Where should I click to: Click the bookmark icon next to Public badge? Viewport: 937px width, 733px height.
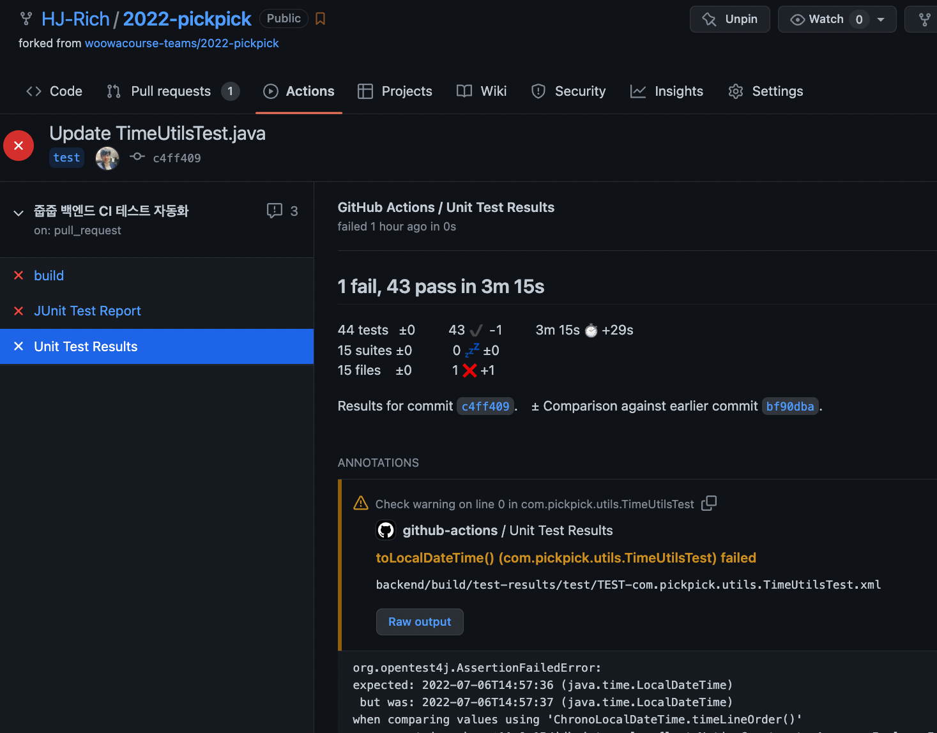tap(321, 19)
